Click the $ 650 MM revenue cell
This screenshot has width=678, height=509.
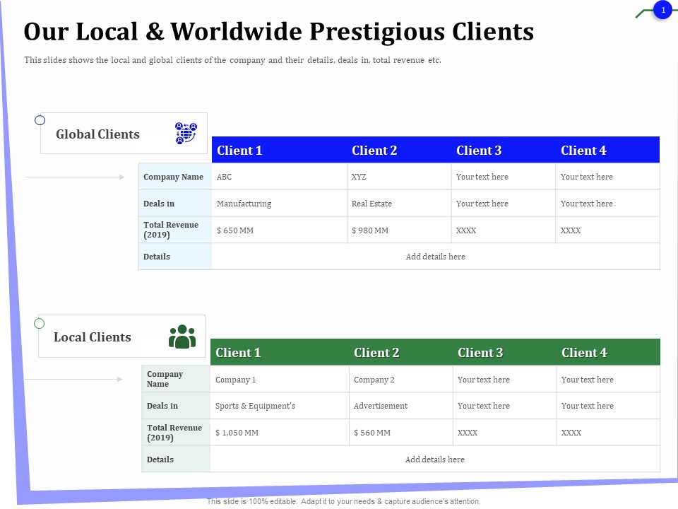point(280,230)
